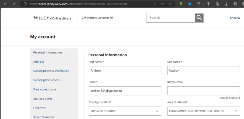Open Subscriptions & Purchases
Image resolution: width=244 pixels, height=119 pixels.
(x=51, y=71)
